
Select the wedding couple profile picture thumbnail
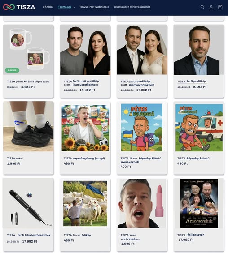142,50
